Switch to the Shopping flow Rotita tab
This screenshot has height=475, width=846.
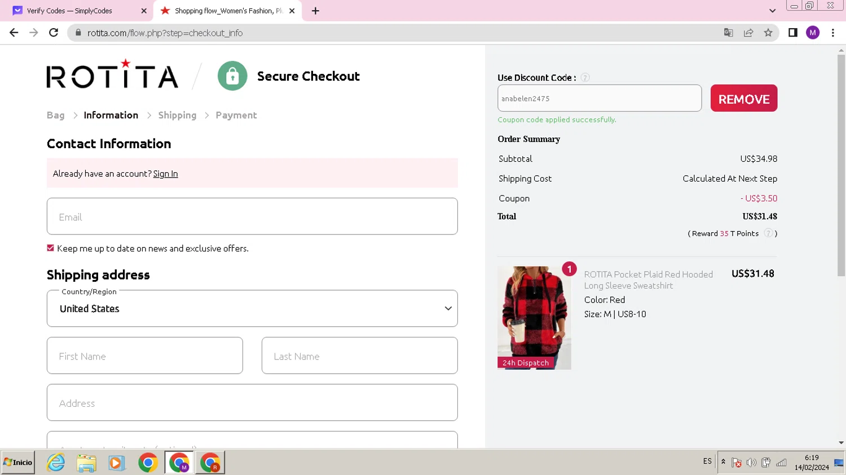point(228,11)
